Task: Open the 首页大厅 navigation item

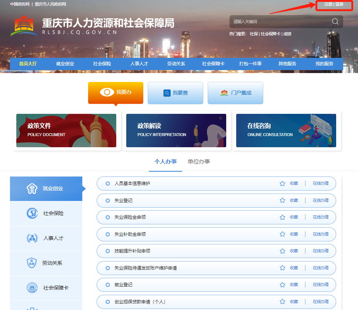Action: (28, 64)
